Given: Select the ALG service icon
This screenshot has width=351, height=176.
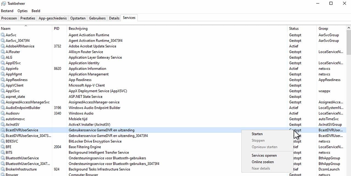Looking at the screenshot, I should click(x=3, y=58).
